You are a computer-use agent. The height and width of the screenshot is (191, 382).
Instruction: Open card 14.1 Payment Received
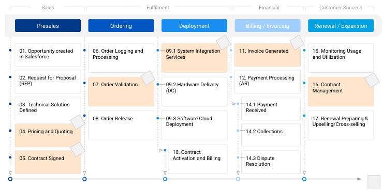[271, 108]
